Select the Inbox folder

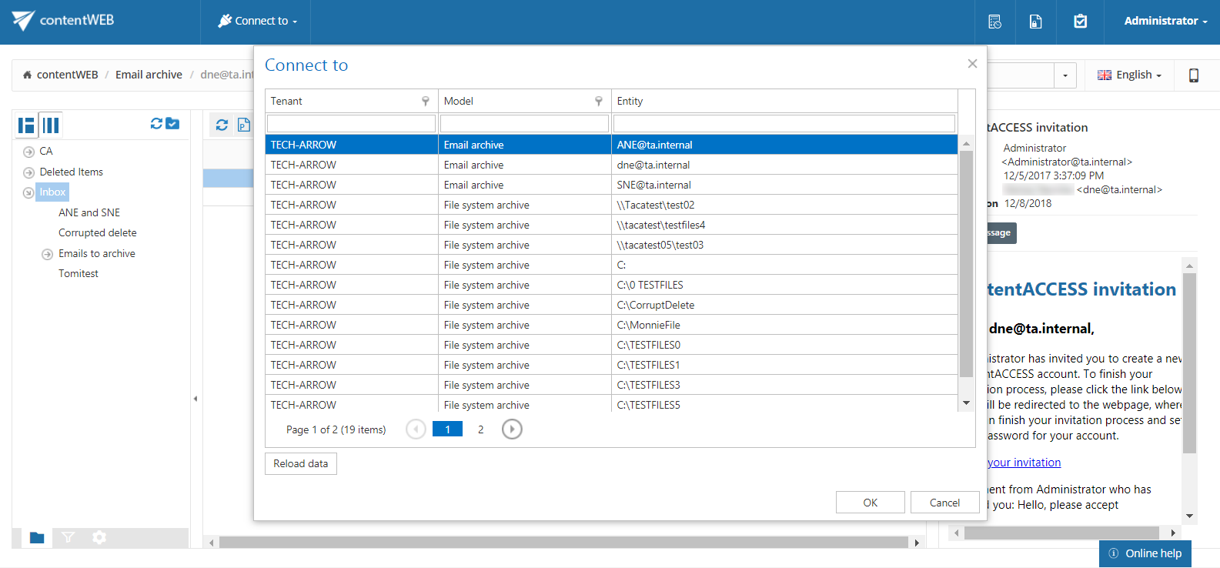[x=52, y=192]
